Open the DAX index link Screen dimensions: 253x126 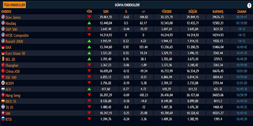tap(8, 47)
